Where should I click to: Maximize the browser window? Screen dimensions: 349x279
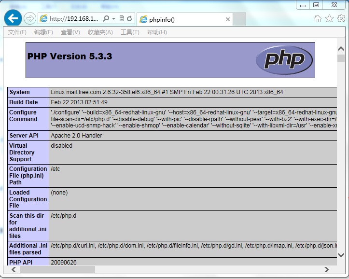(316, 5)
